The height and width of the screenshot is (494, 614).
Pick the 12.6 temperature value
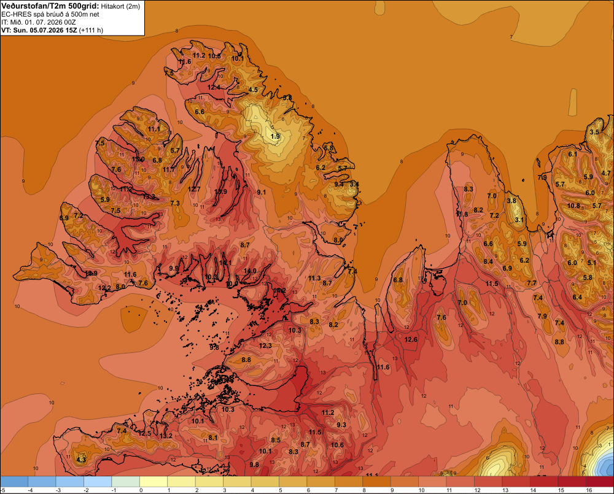(411, 339)
